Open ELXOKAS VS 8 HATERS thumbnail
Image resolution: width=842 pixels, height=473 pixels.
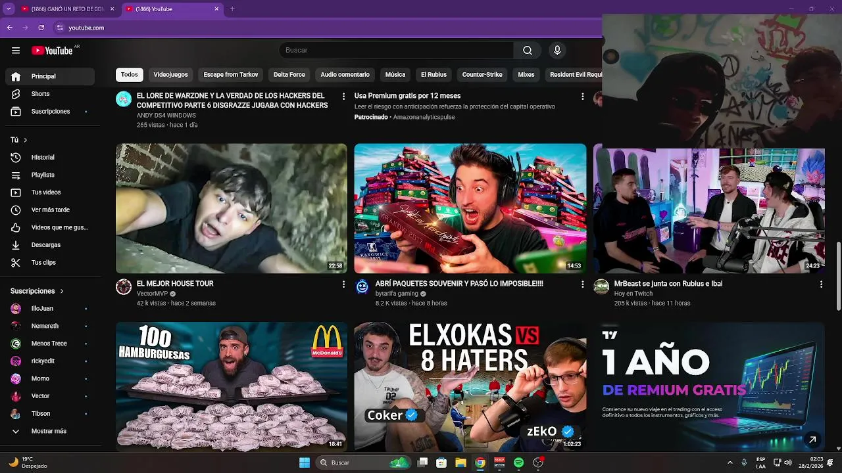pos(470,386)
